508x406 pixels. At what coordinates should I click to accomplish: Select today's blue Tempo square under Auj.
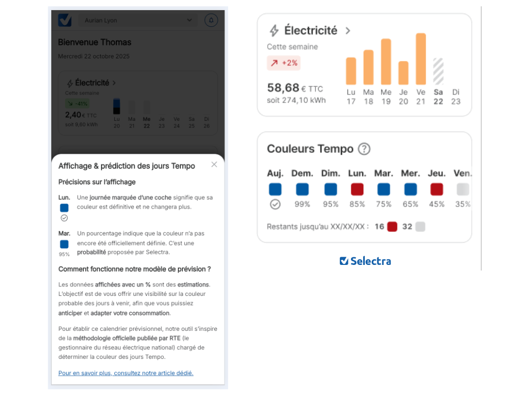275,189
